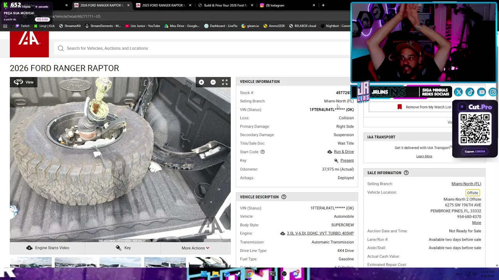Switch to the 2025 FORD RANGER RAPTOR tab
499x280 pixels.
click(163, 5)
